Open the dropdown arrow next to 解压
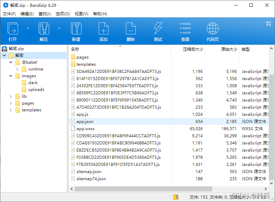This screenshot has width=275, height=202. [x=59, y=28]
